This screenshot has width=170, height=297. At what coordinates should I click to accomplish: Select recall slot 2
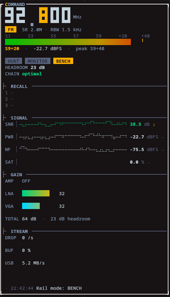(x=9, y=99)
